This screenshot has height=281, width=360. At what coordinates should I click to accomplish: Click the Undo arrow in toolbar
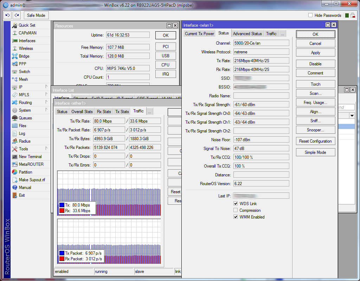[7, 15]
